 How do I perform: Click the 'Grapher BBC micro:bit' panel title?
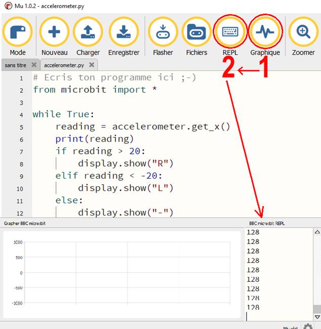pos(25,223)
